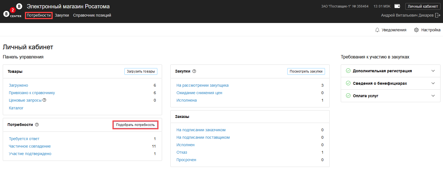The image size is (443, 170).
Task: Click Посмотреть закупки button
Action: click(306, 71)
